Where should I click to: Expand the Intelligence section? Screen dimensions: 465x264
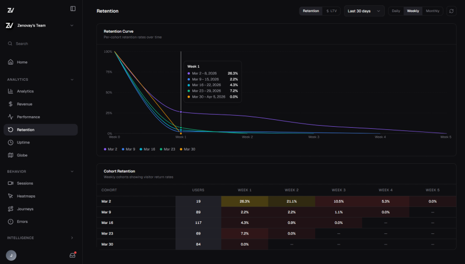72,238
